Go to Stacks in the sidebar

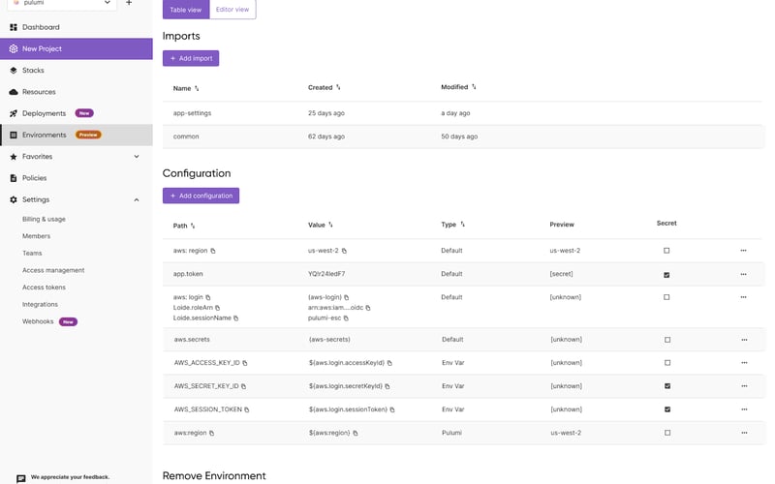point(77,70)
